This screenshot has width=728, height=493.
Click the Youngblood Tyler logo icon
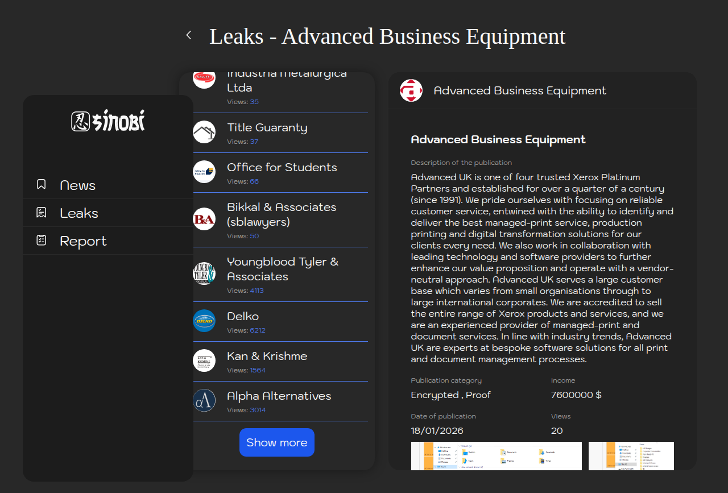click(204, 274)
